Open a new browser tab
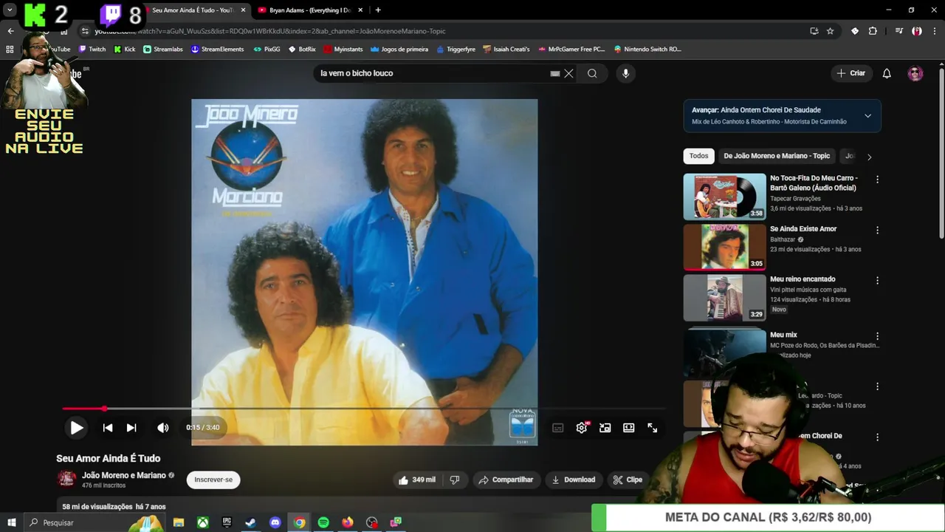 [x=378, y=10]
